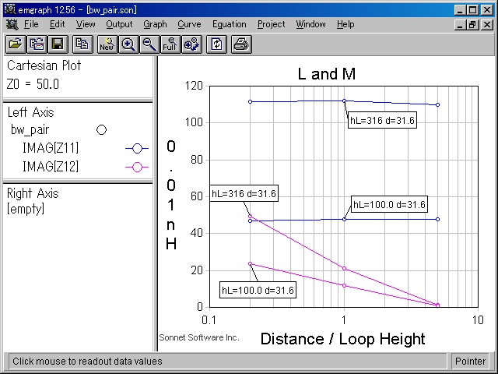The image size is (498, 374).
Task: Restore the bw_pair.son document window
Action: [x=473, y=24]
